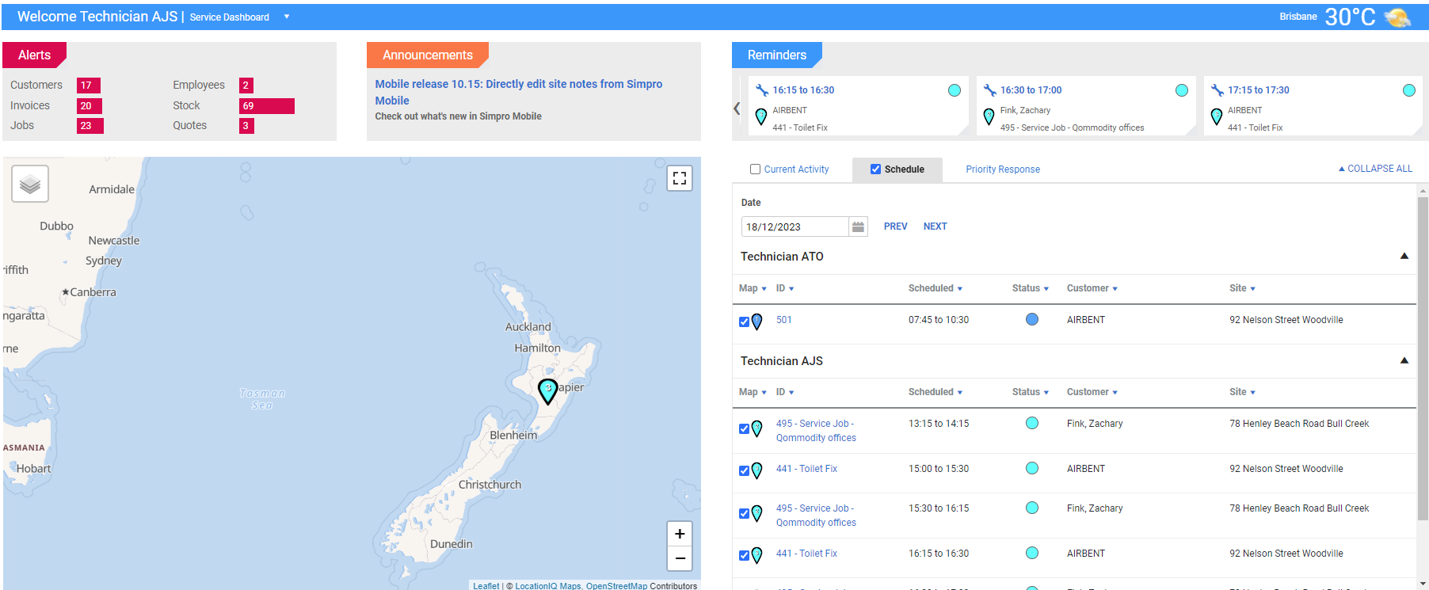The image size is (1429, 590).
Task: Zoom in on the map
Action: 679,534
